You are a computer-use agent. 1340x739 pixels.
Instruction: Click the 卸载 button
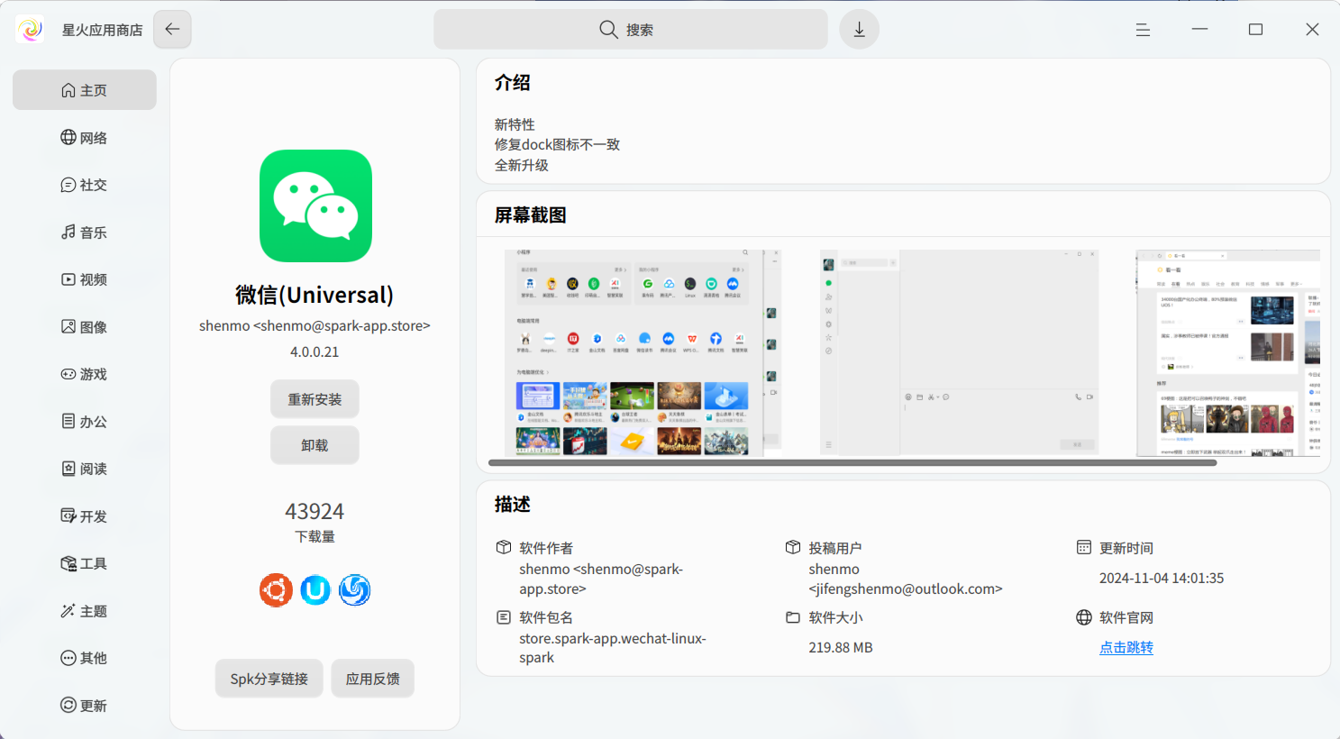pos(314,445)
